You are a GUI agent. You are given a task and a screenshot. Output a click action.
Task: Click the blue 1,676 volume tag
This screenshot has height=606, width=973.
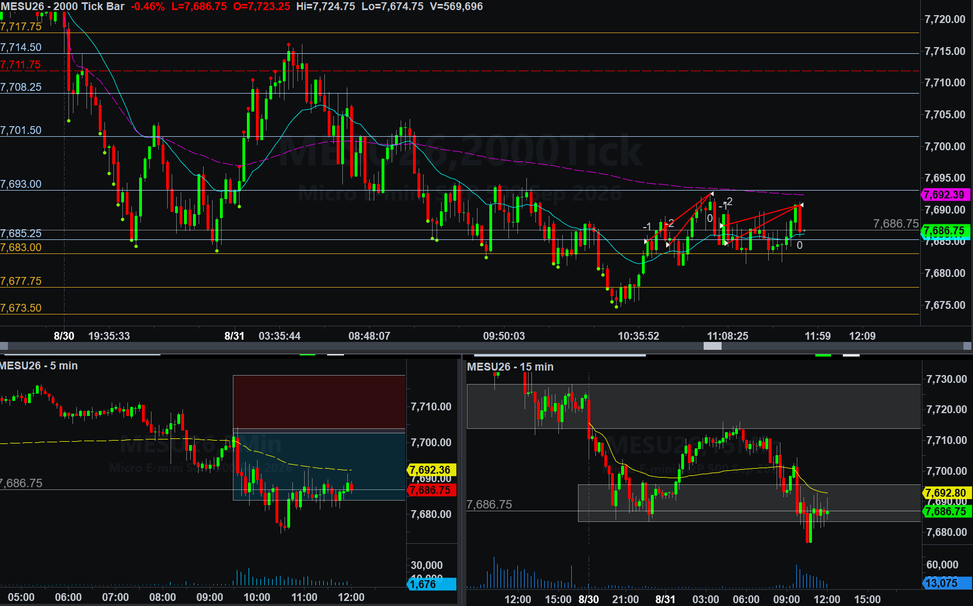431,584
